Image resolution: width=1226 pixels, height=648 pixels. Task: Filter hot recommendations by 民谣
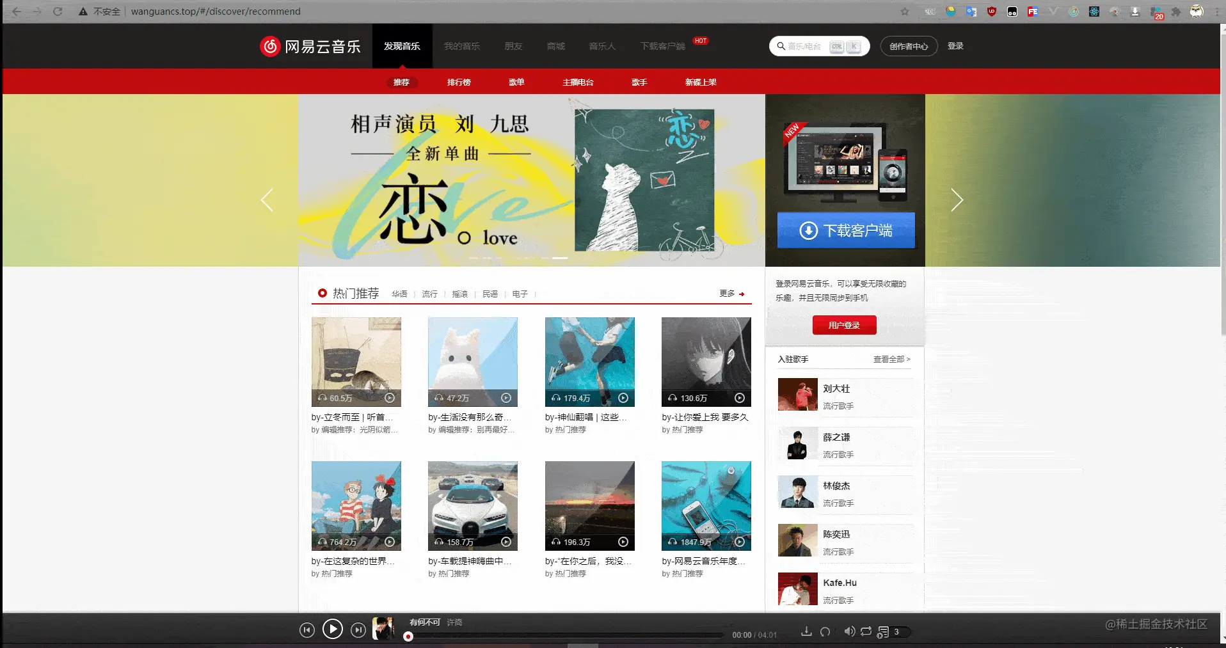(x=490, y=294)
